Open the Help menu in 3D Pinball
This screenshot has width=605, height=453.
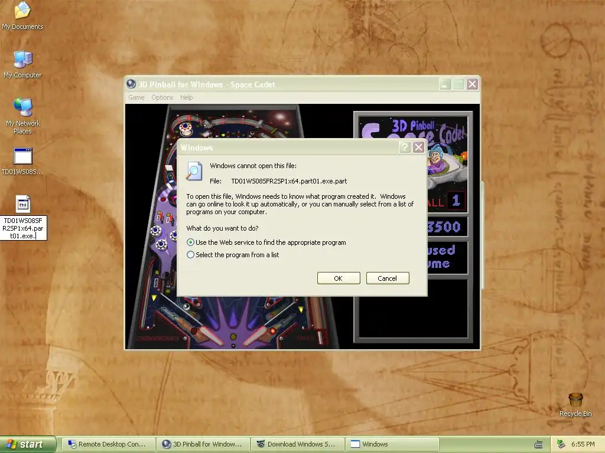point(186,97)
